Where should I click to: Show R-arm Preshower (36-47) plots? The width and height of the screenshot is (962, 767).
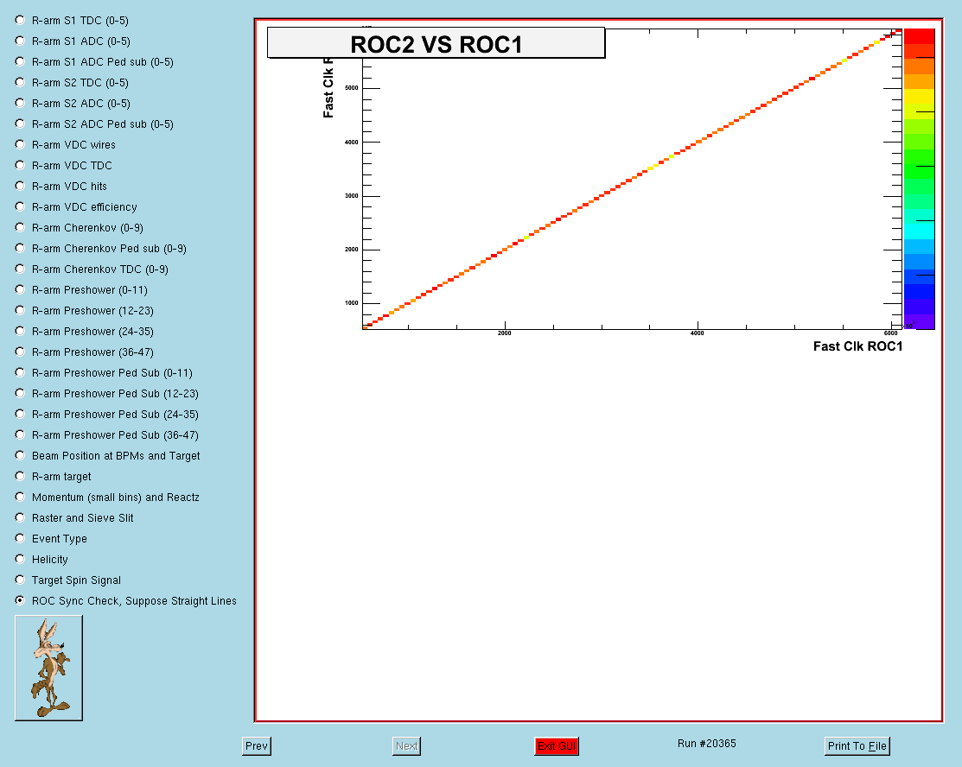[x=20, y=352]
